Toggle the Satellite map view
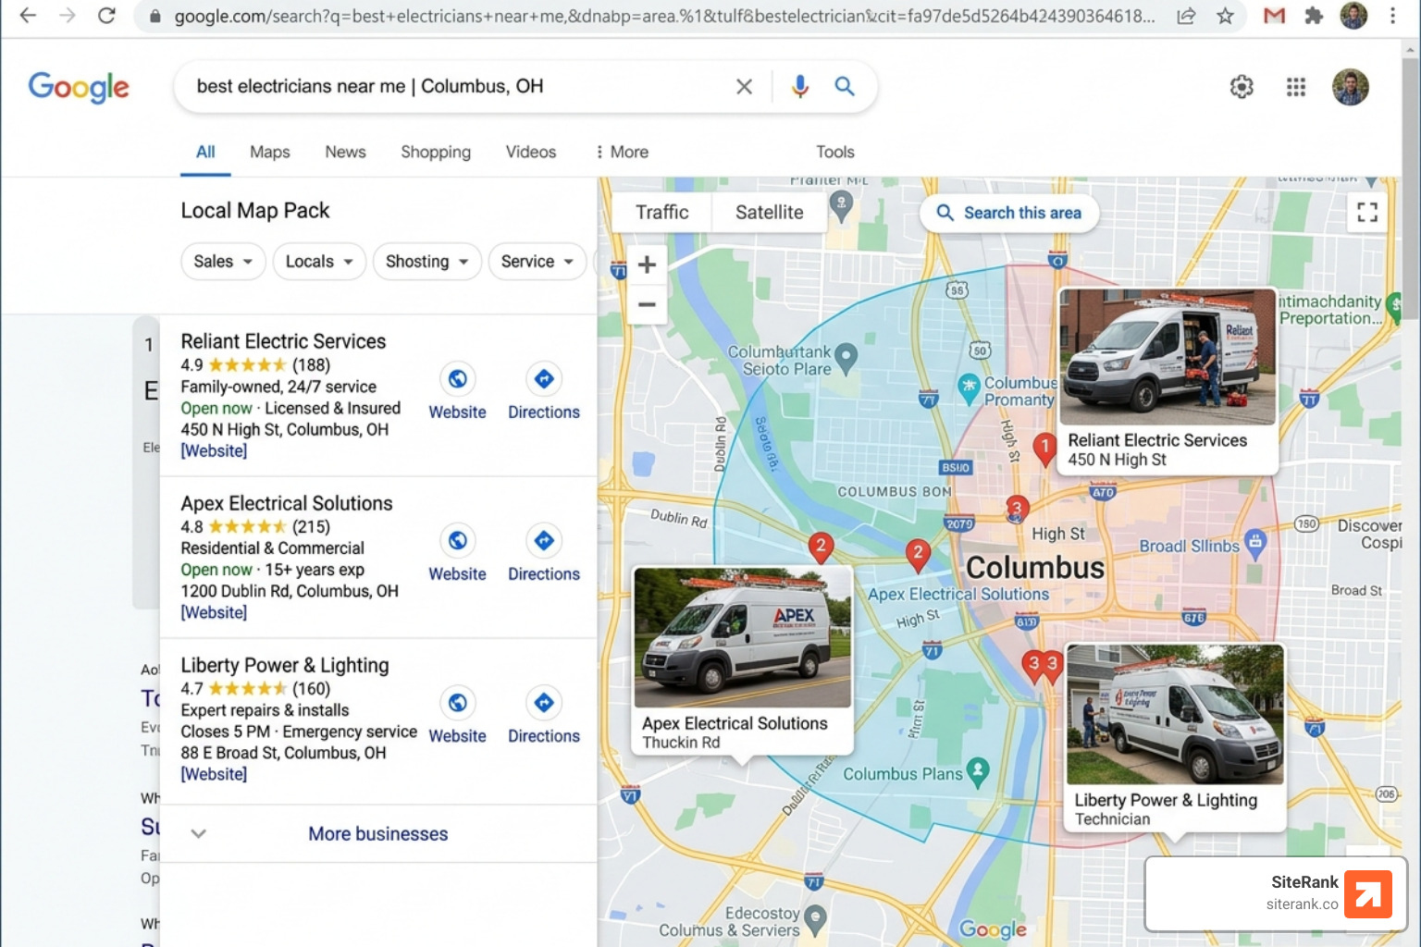 click(x=769, y=213)
